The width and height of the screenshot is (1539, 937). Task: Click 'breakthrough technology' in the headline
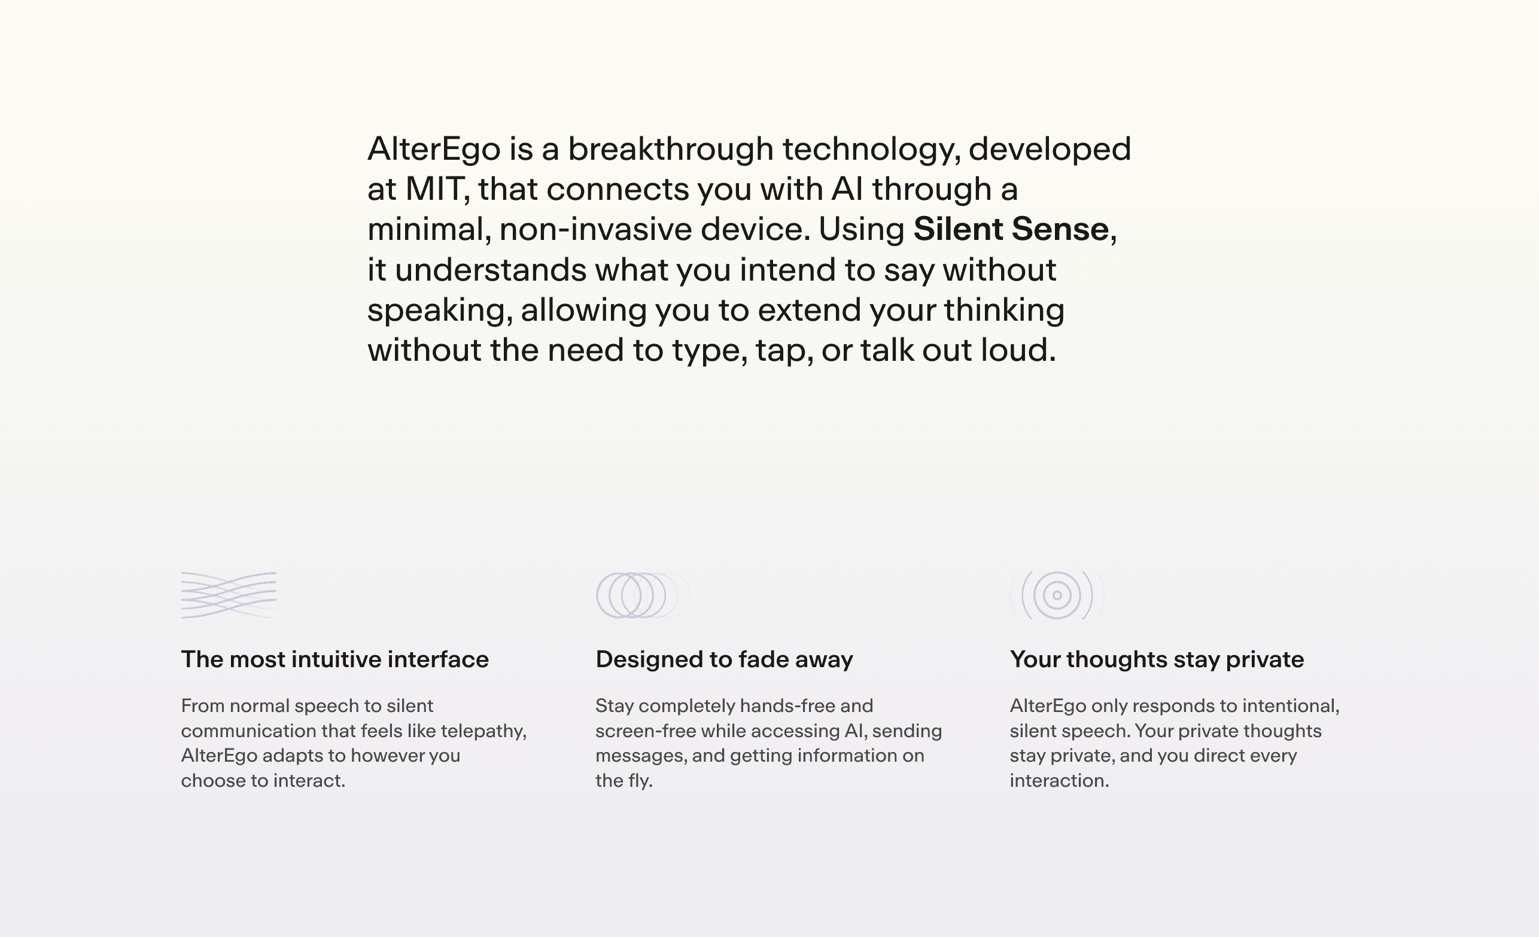[x=760, y=148]
